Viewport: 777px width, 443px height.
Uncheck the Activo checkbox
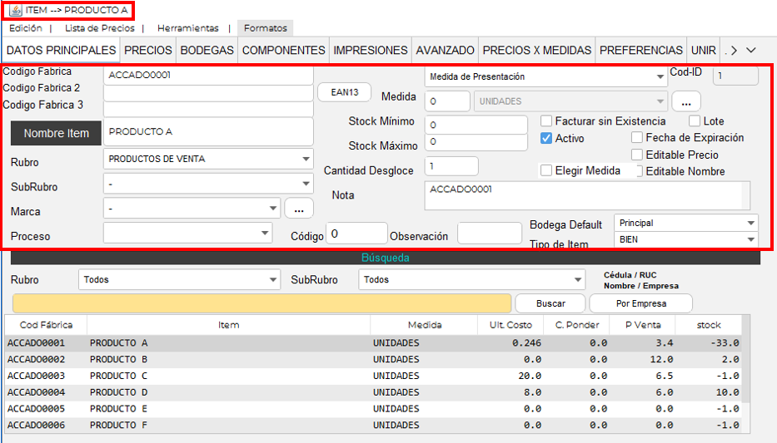547,139
